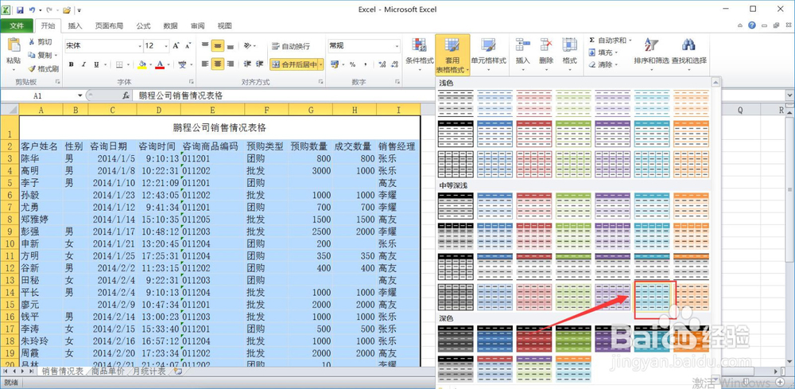795x389 pixels.
Task: Select the orange style in first light row
Action: (x=691, y=103)
